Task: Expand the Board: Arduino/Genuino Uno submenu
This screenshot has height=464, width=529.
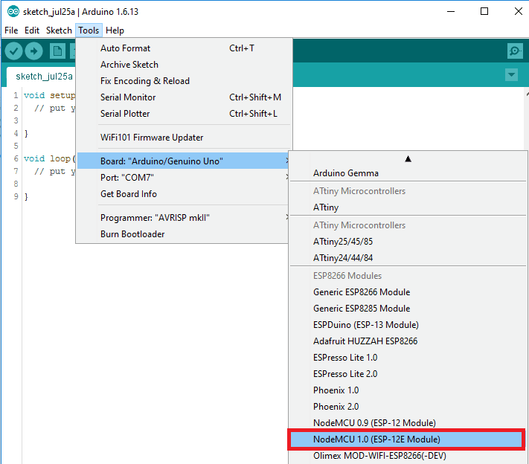Action: pyautogui.click(x=183, y=161)
